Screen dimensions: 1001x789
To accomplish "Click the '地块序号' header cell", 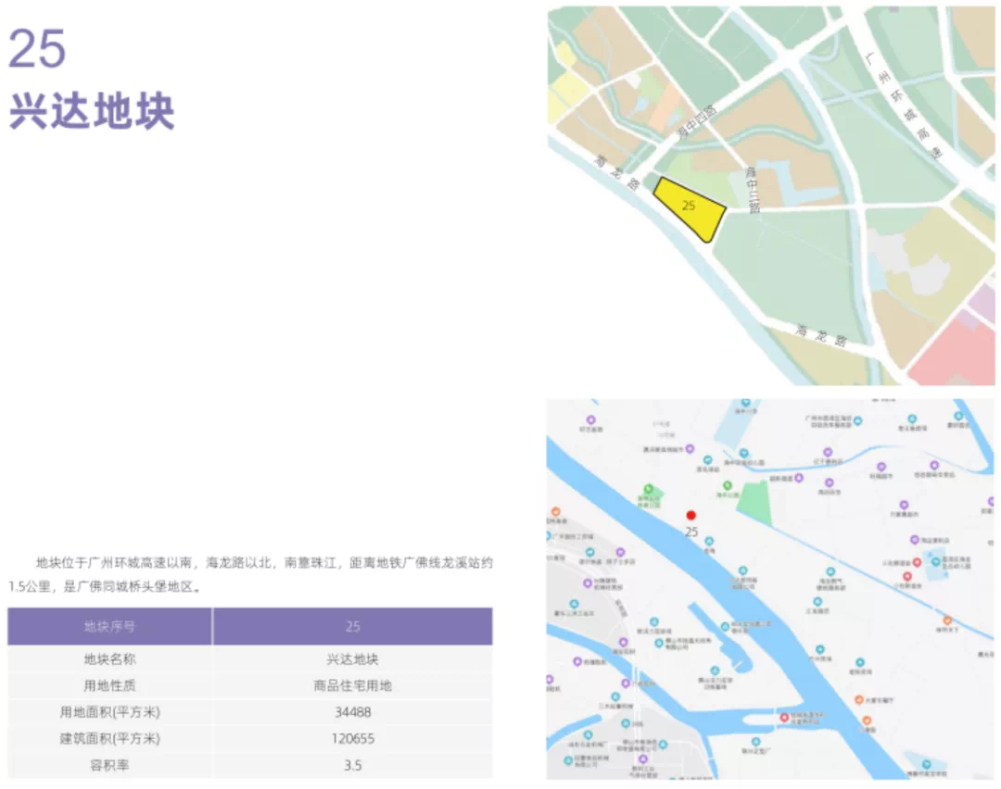I will [109, 626].
